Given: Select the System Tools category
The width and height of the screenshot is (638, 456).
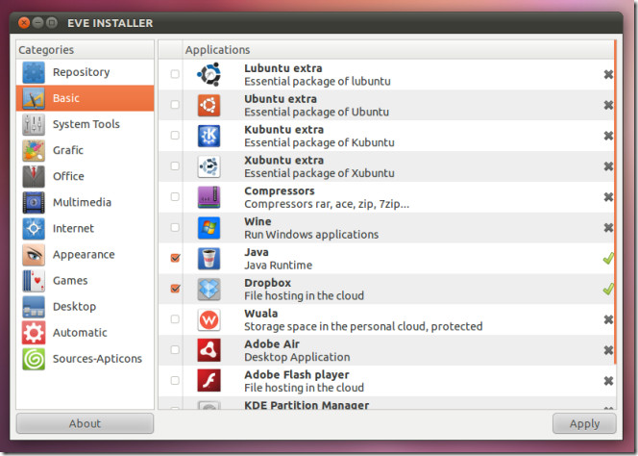Looking at the screenshot, I should pyautogui.click(x=86, y=124).
